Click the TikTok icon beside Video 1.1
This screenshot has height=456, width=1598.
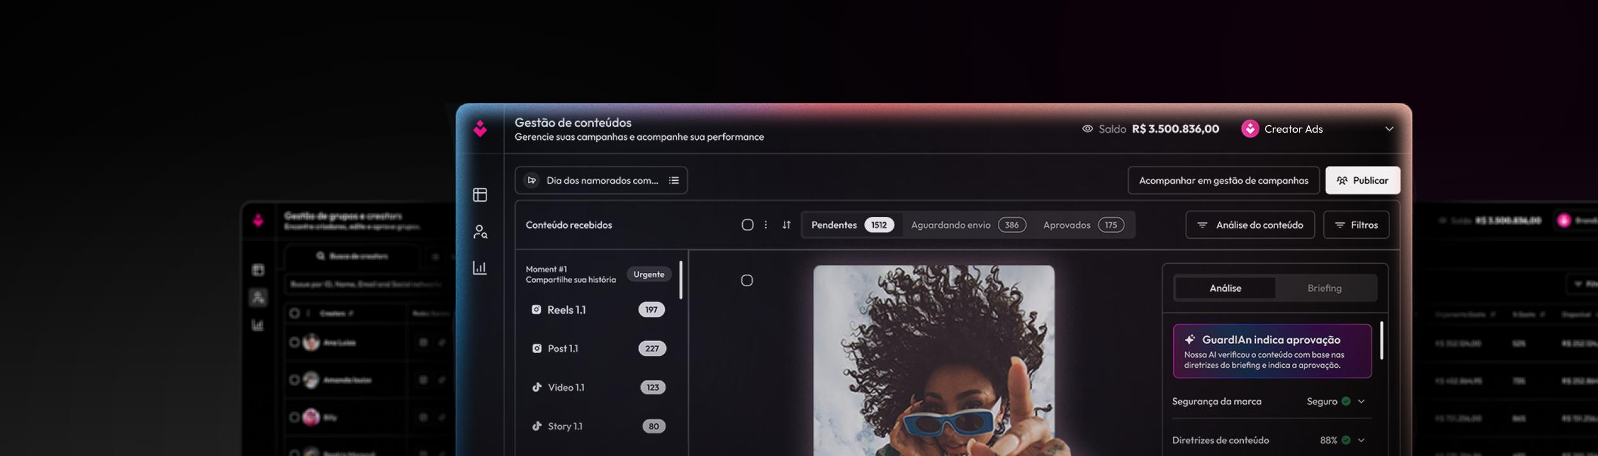point(537,388)
